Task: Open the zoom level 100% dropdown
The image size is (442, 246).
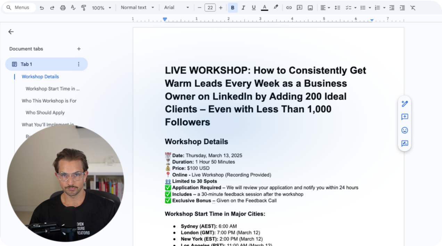Action: tap(101, 8)
